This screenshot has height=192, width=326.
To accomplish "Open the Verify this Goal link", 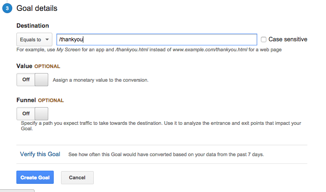I will click(40, 154).
